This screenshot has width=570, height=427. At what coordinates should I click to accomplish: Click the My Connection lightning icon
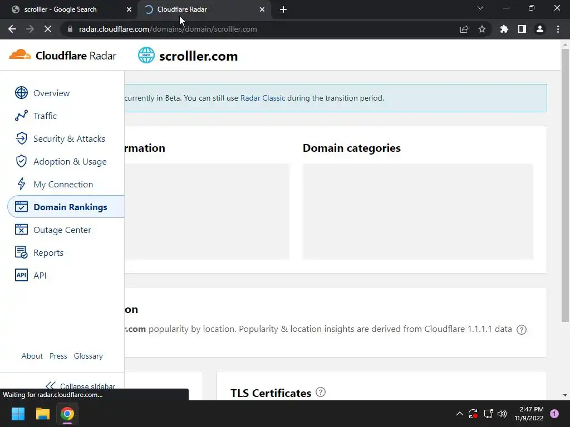click(x=21, y=184)
